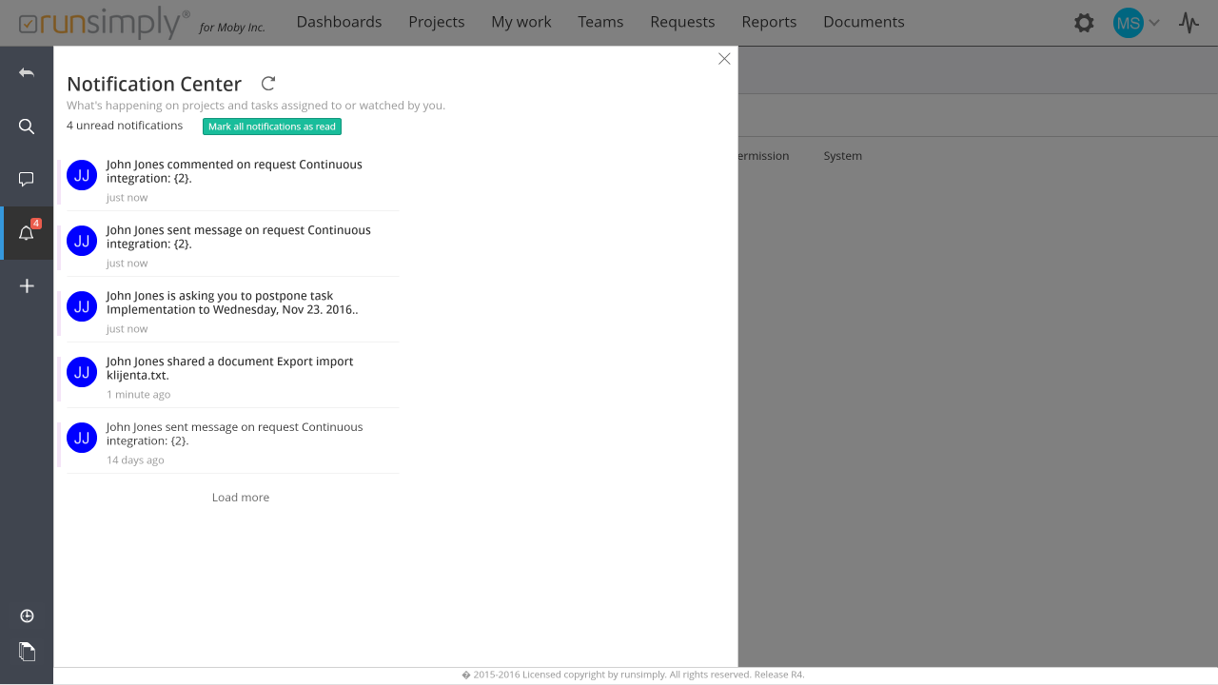Click Load more notifications link

click(x=241, y=498)
